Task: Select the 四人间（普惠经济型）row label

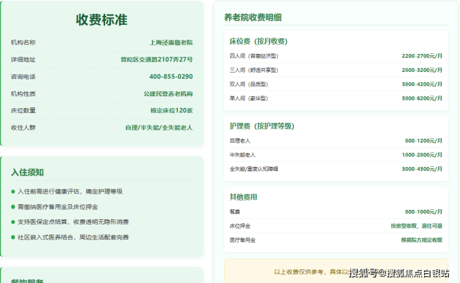Action: (254, 56)
